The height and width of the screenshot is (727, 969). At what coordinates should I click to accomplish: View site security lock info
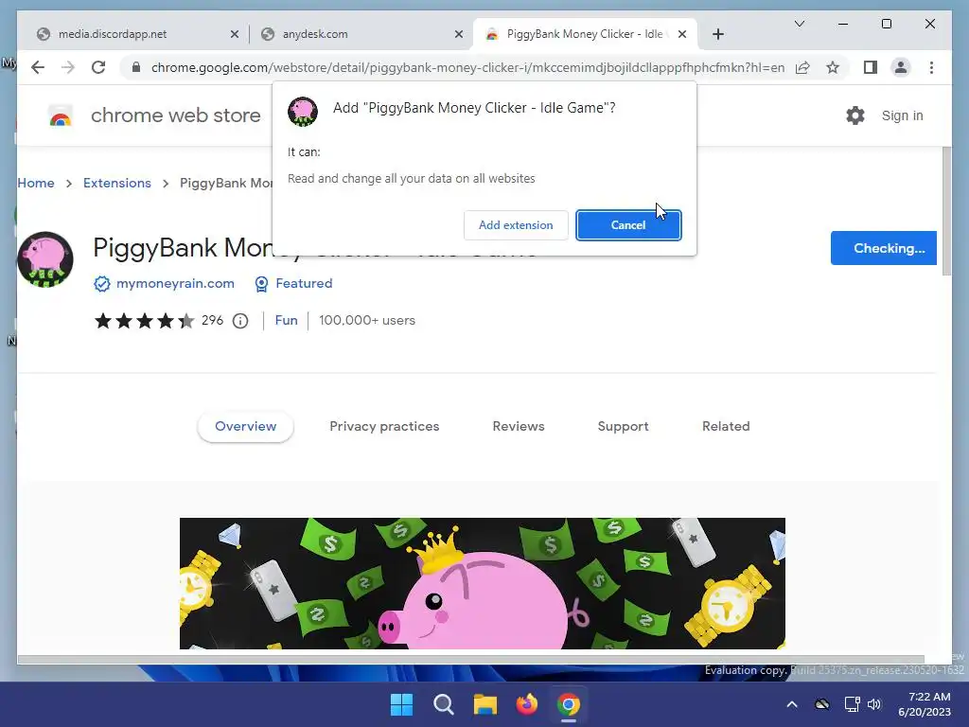coord(136,67)
